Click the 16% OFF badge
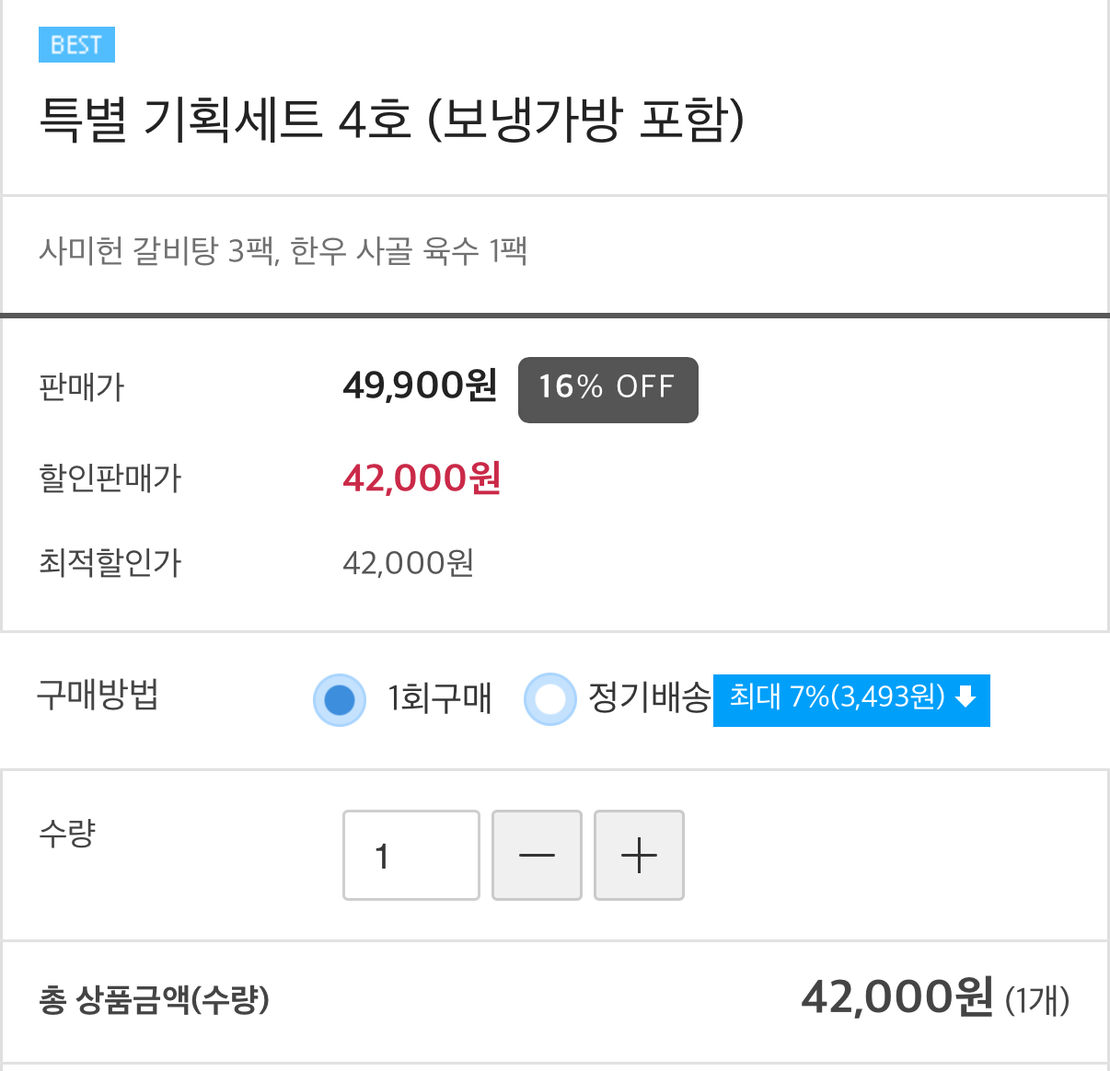The width and height of the screenshot is (1110, 1071). pyautogui.click(x=607, y=389)
